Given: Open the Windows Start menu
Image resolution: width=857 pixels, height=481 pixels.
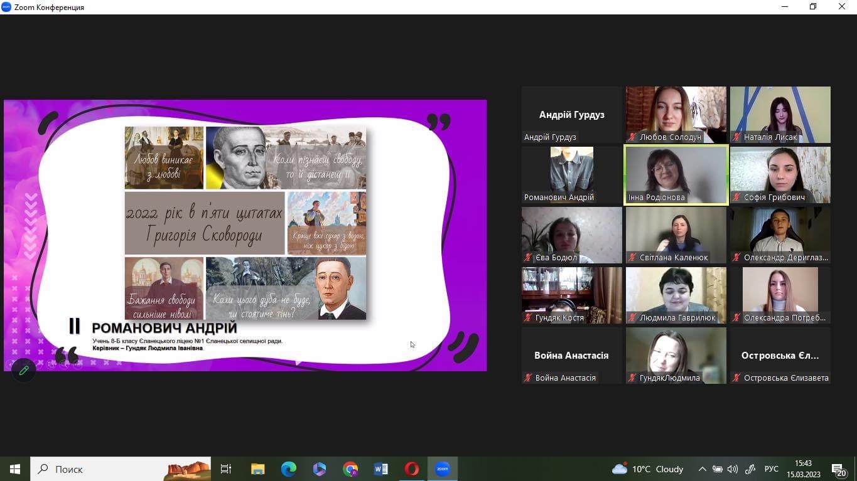Looking at the screenshot, I should 15,469.
